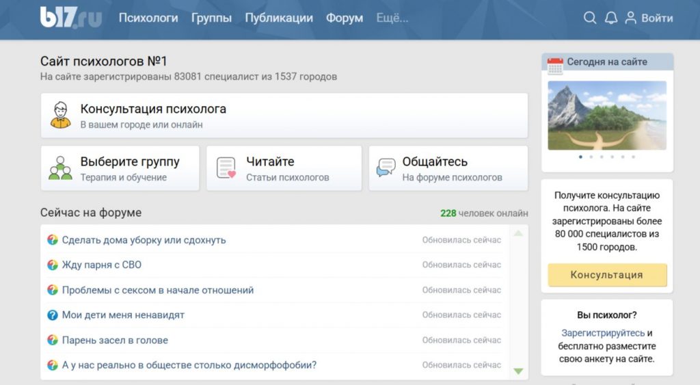Click topic icon beside дисморфофобии topic
This screenshot has width=700, height=385.
click(52, 365)
